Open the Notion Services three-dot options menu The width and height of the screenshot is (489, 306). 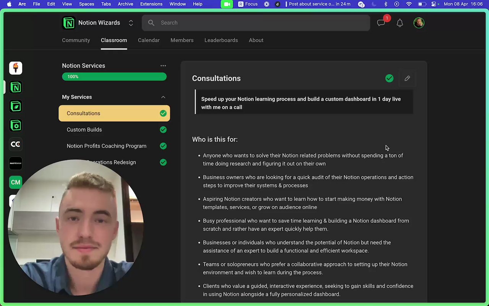(x=163, y=66)
